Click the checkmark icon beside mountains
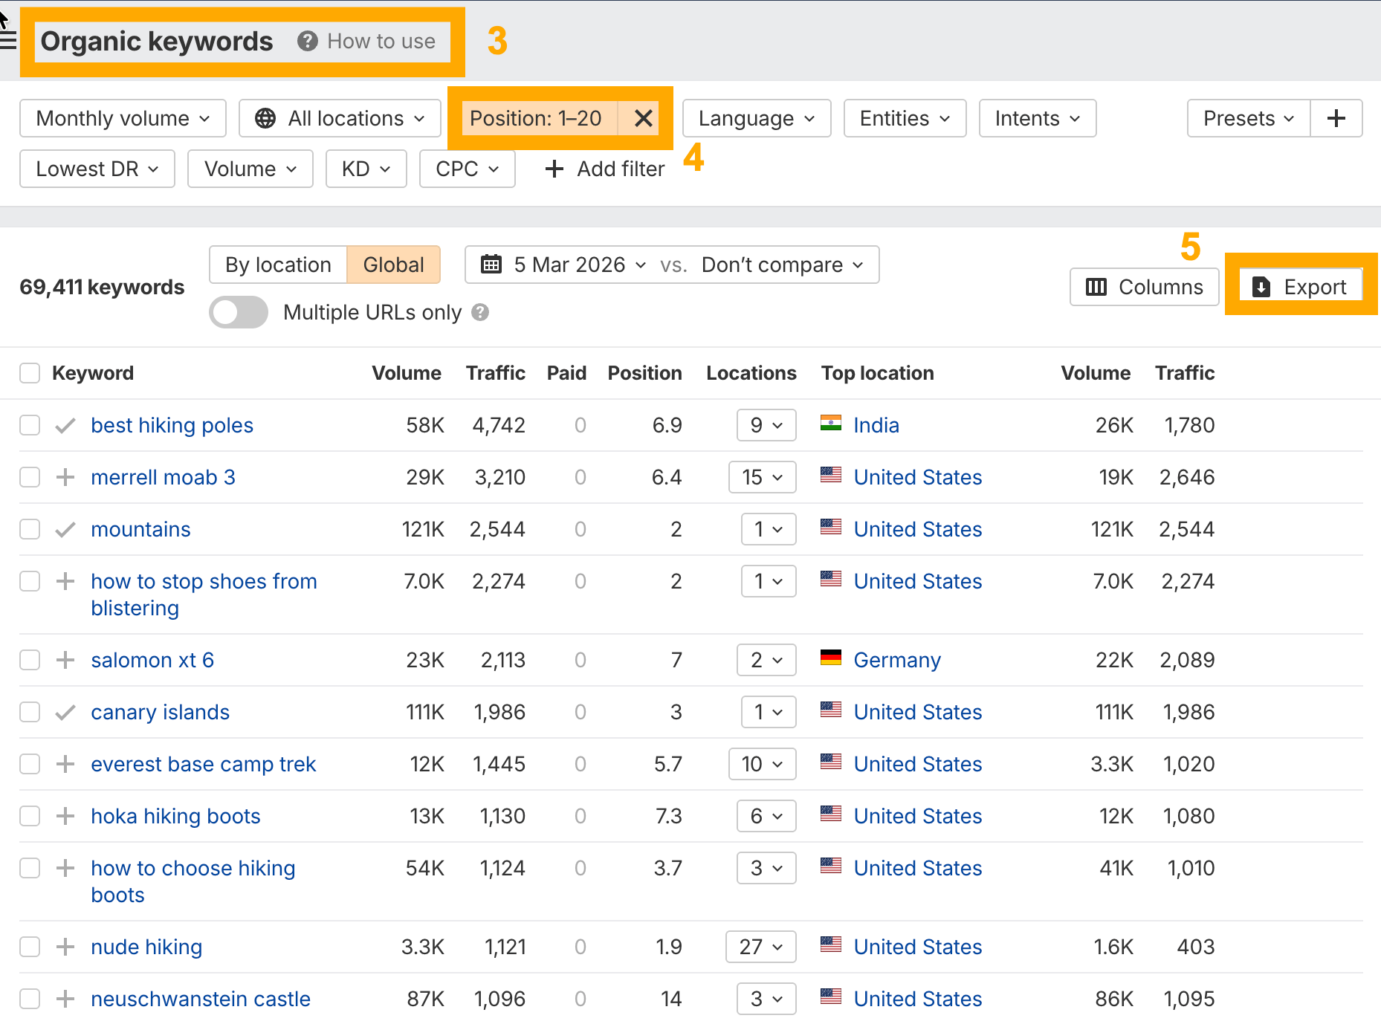This screenshot has width=1381, height=1027. point(65,529)
